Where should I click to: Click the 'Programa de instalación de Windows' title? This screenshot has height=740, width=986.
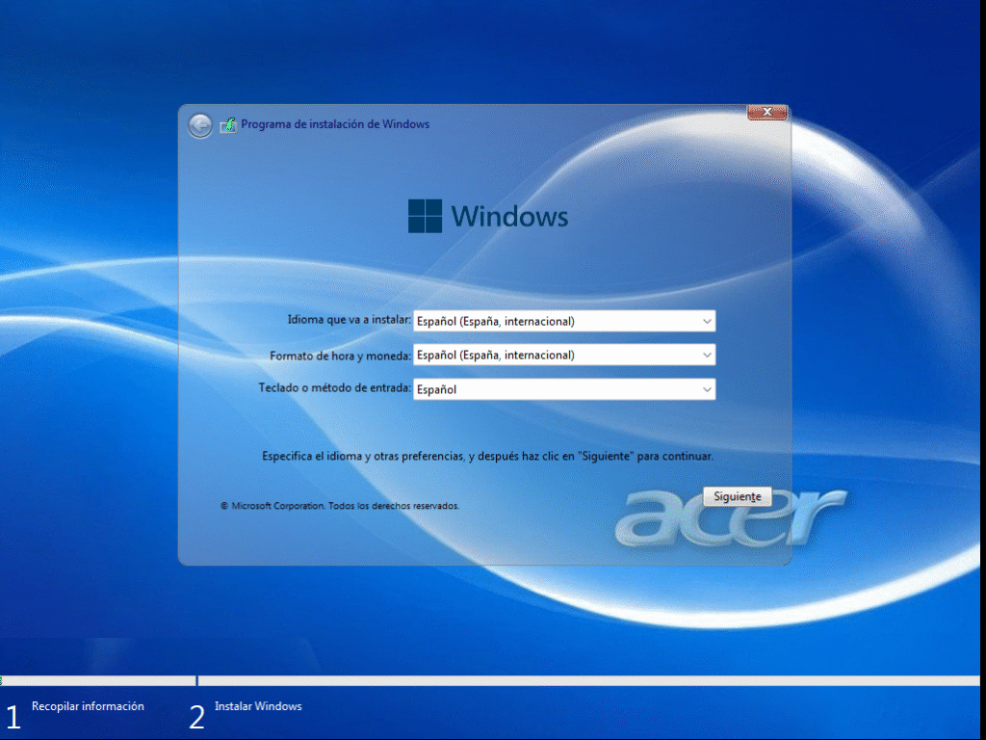click(335, 124)
